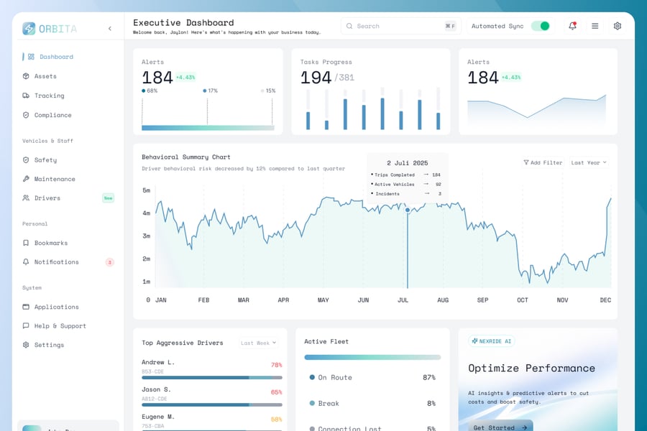The height and width of the screenshot is (431, 647).
Task: Go to Compliance in the sidebar
Action: (x=52, y=115)
